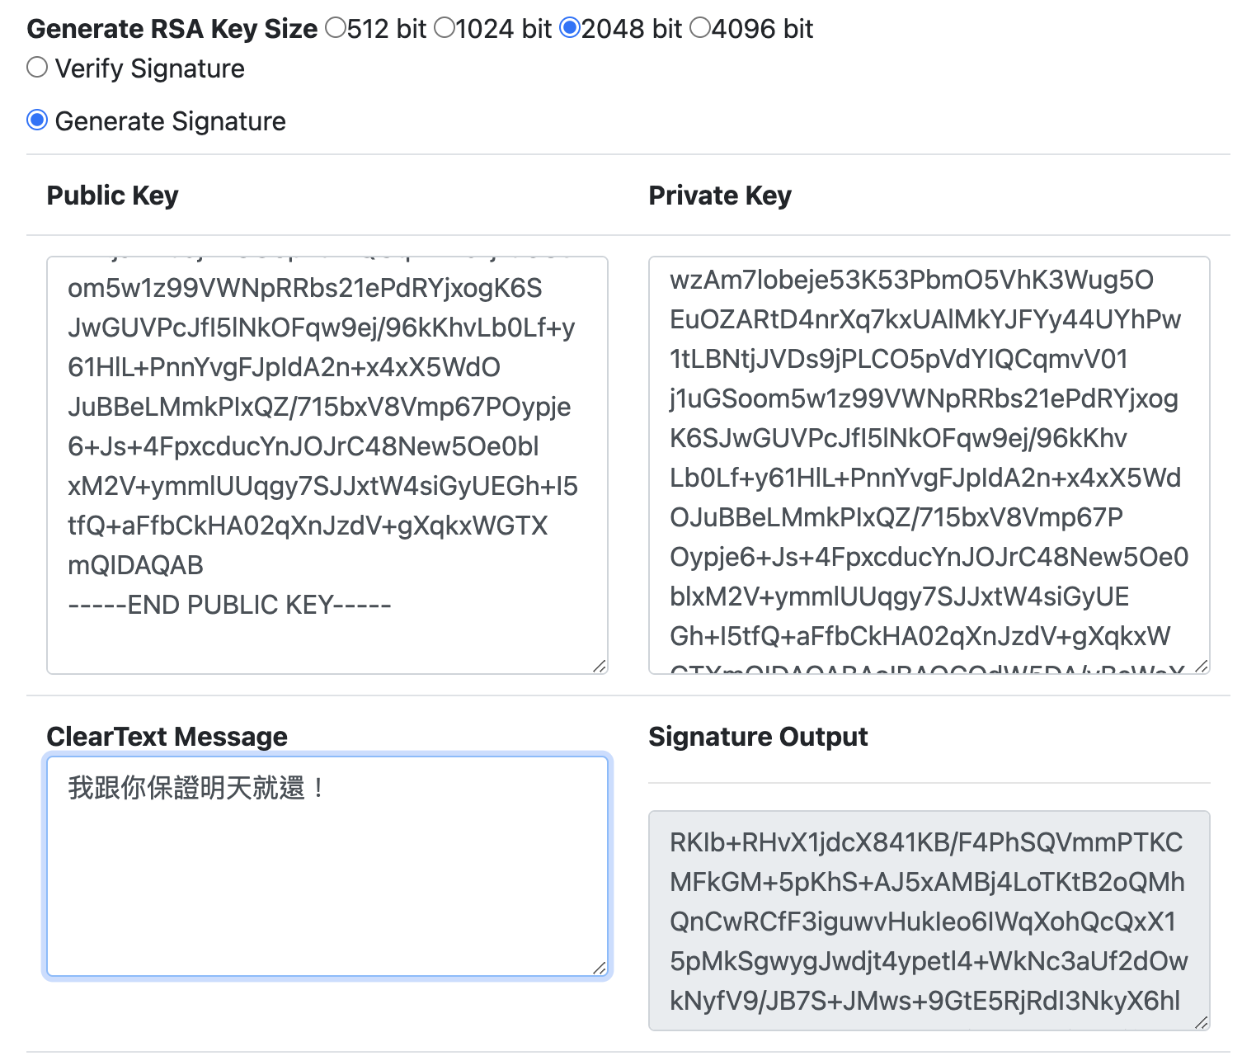This screenshot has width=1242, height=1056.
Task: Click the Signature Output resize handle
Action: tap(1202, 1022)
